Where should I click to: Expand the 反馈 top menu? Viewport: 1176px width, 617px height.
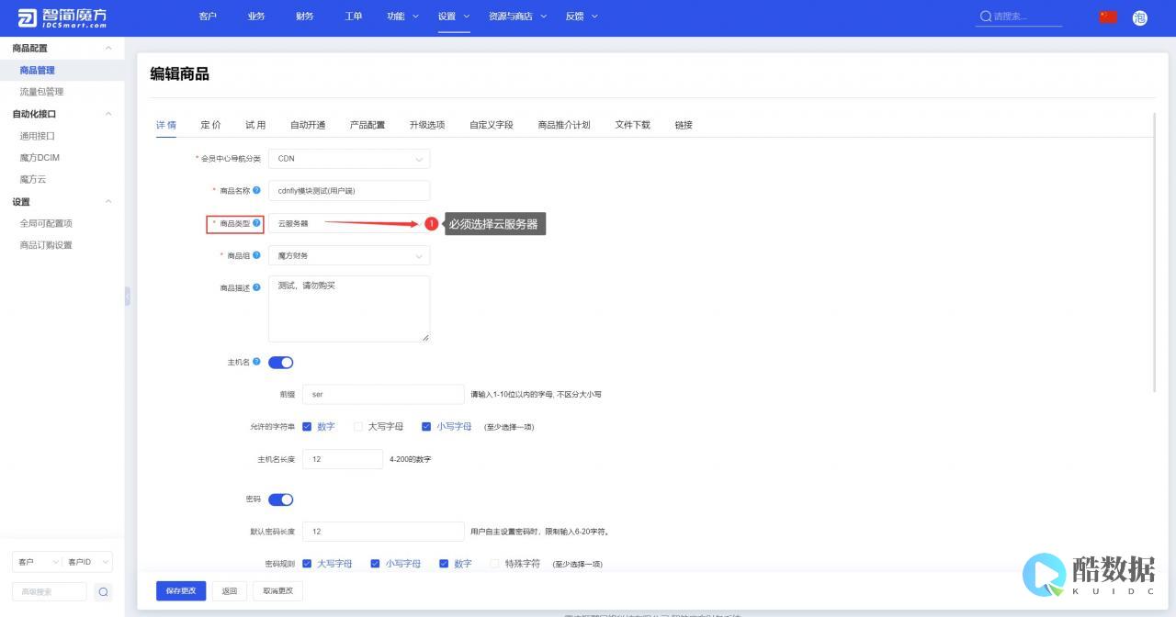point(582,17)
